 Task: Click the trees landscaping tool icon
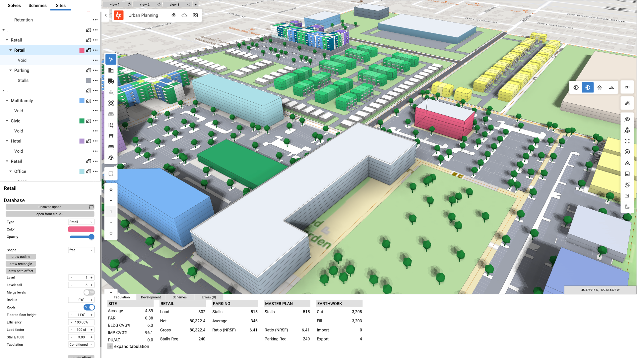click(x=111, y=158)
